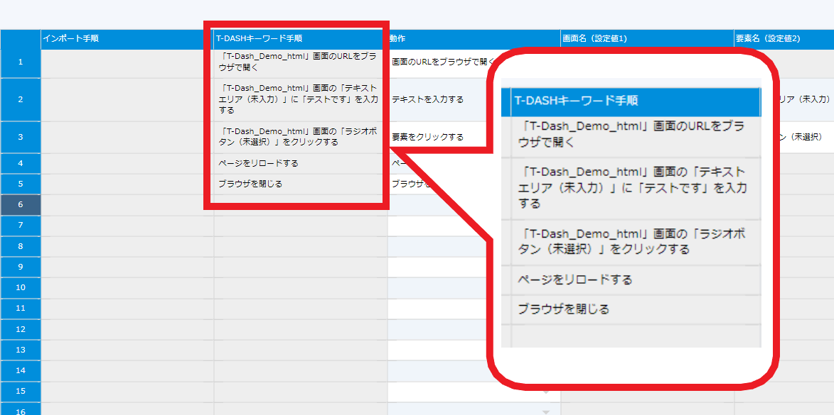This screenshot has width=834, height=415.
Task: Select row number 13 header
Action: pos(20,350)
